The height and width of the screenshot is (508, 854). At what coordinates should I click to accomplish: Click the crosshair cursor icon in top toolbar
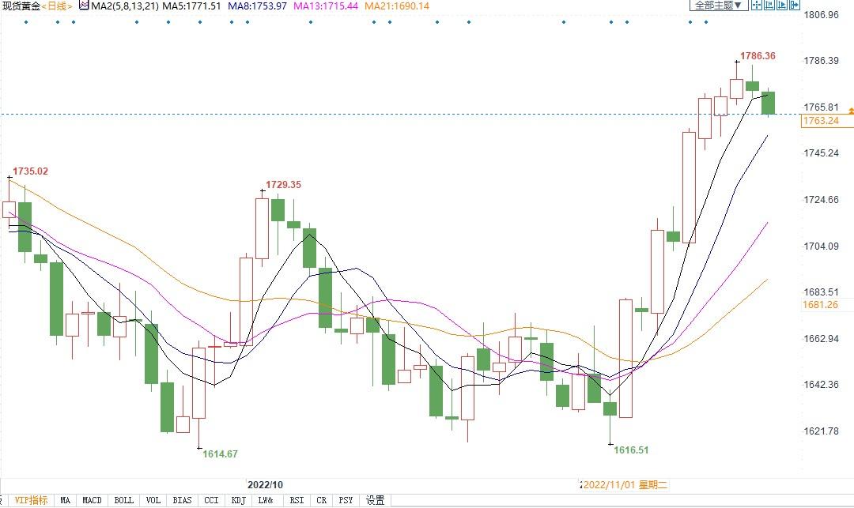pyautogui.click(x=757, y=6)
